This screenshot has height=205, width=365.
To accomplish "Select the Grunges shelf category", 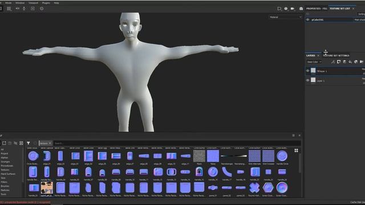I will (x=5, y=162).
